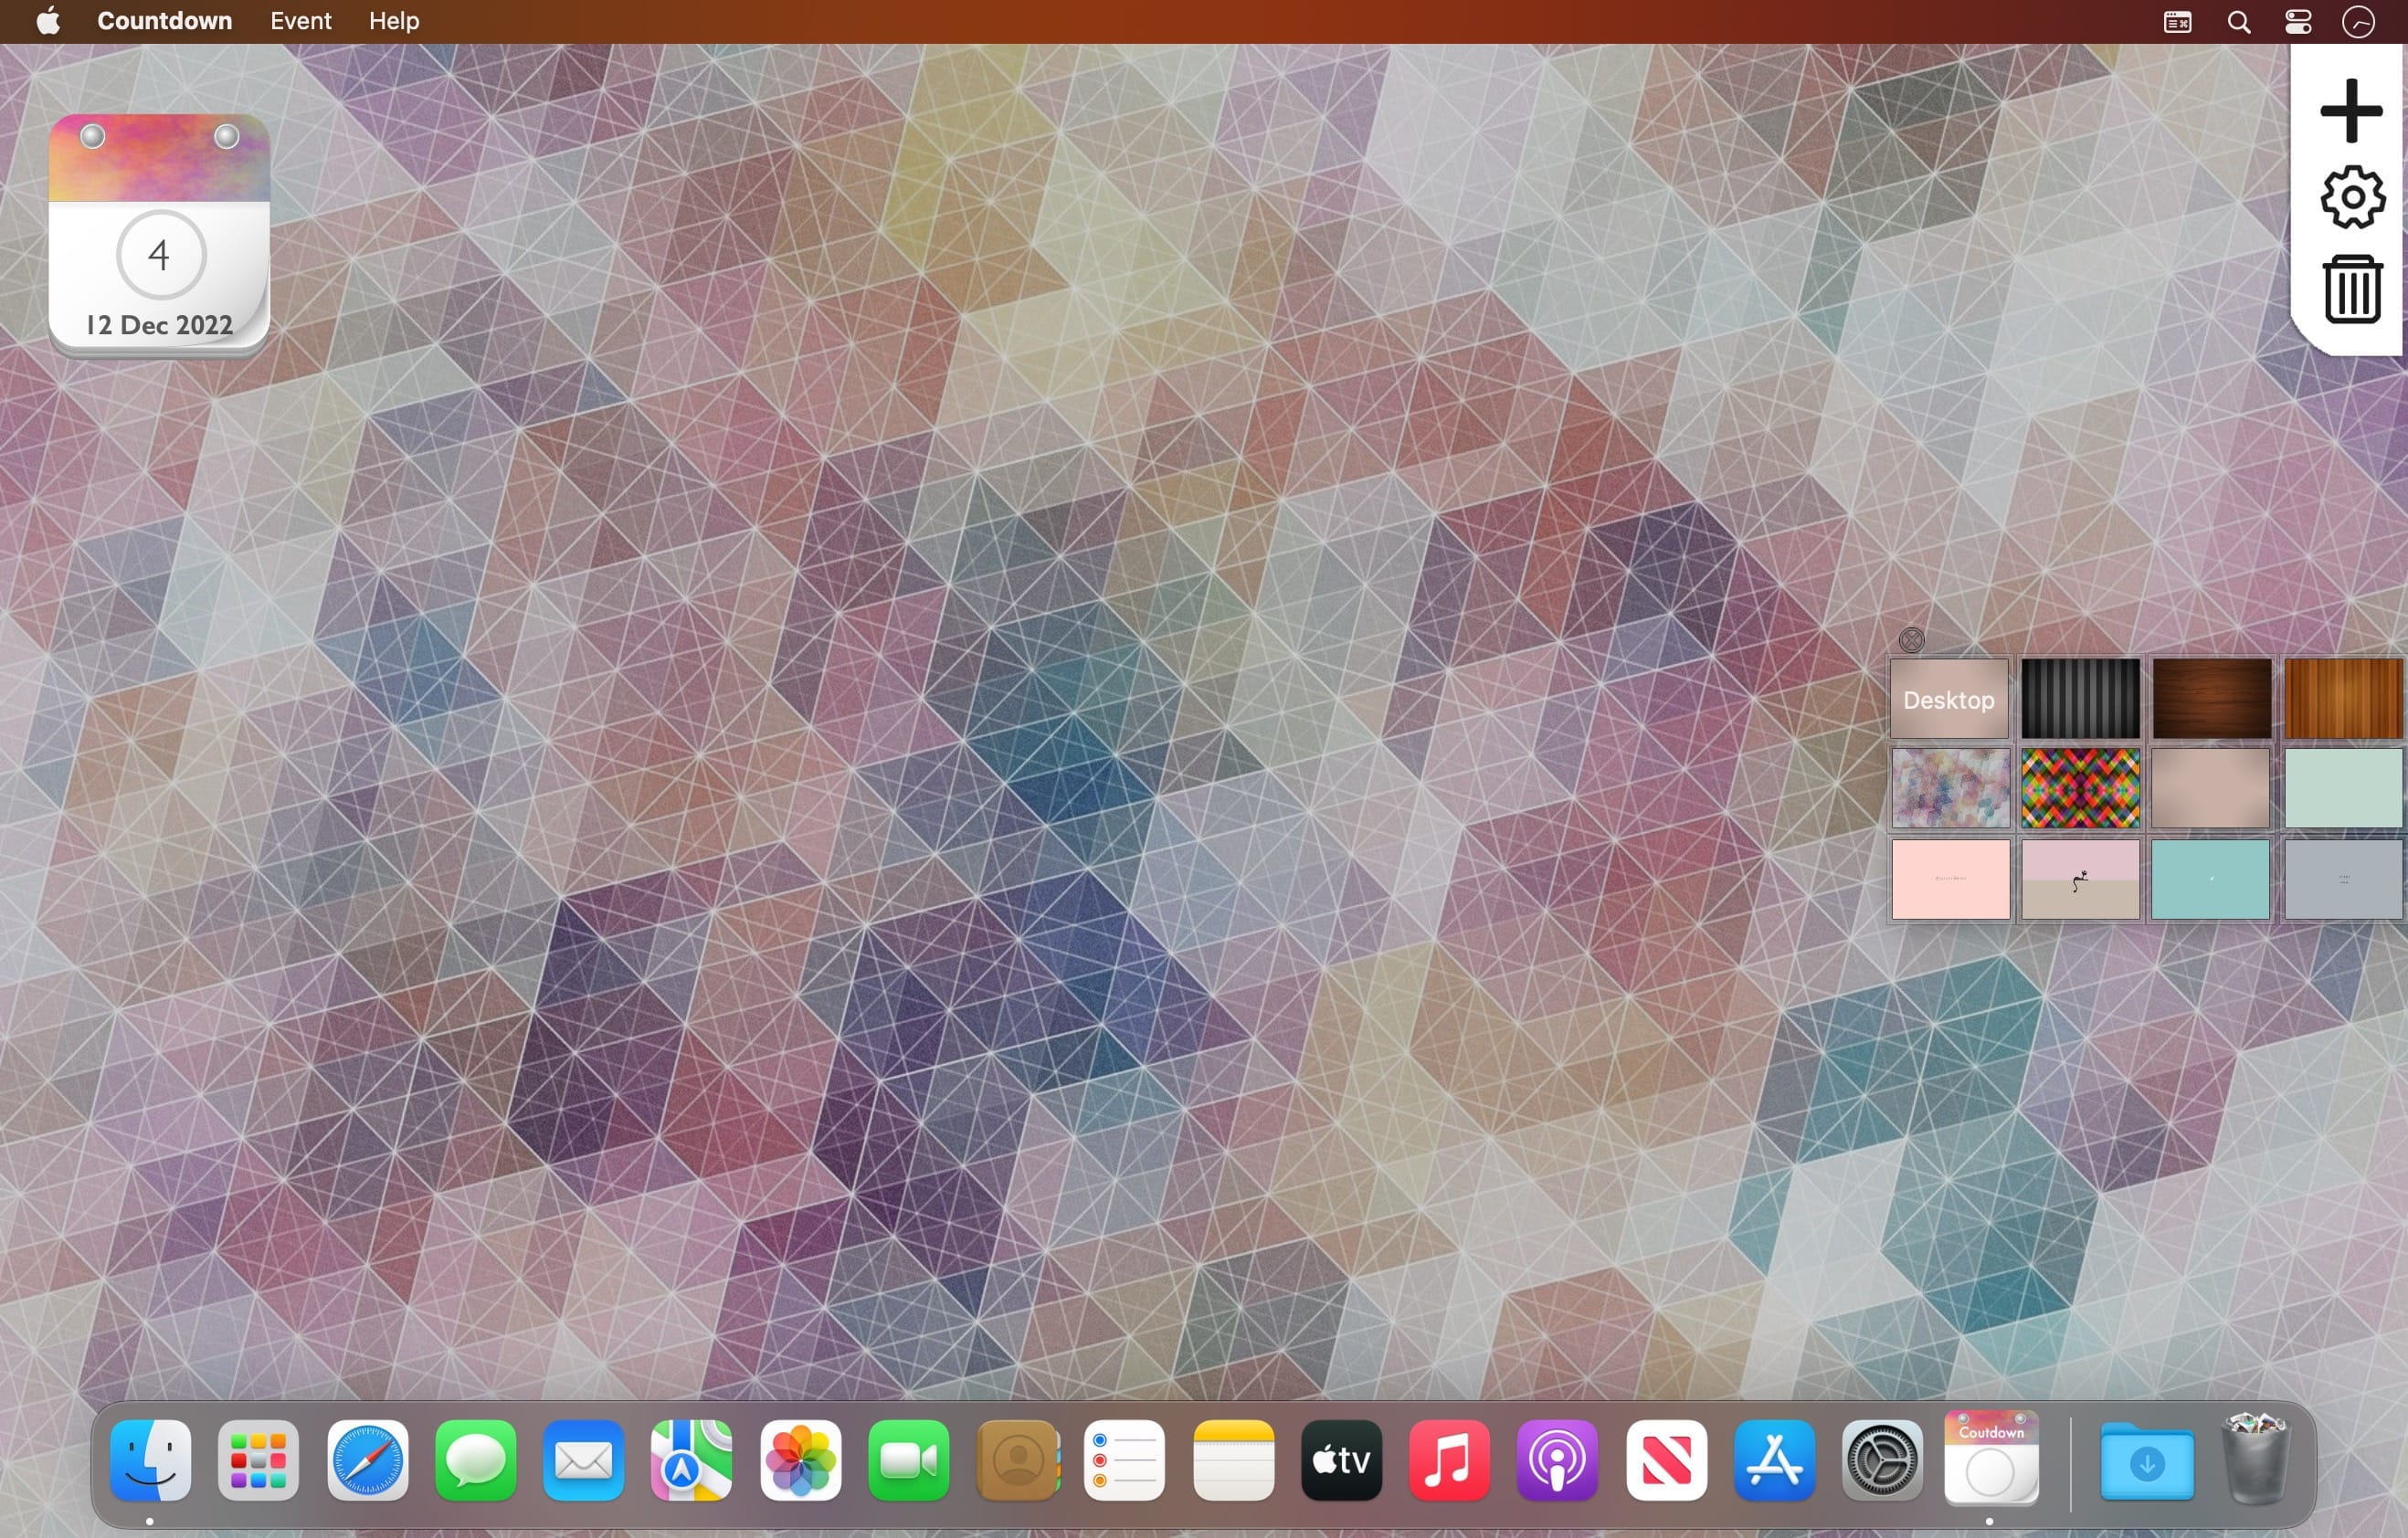Open Maps from the Dock
The height and width of the screenshot is (1538, 2408).
click(x=691, y=1460)
